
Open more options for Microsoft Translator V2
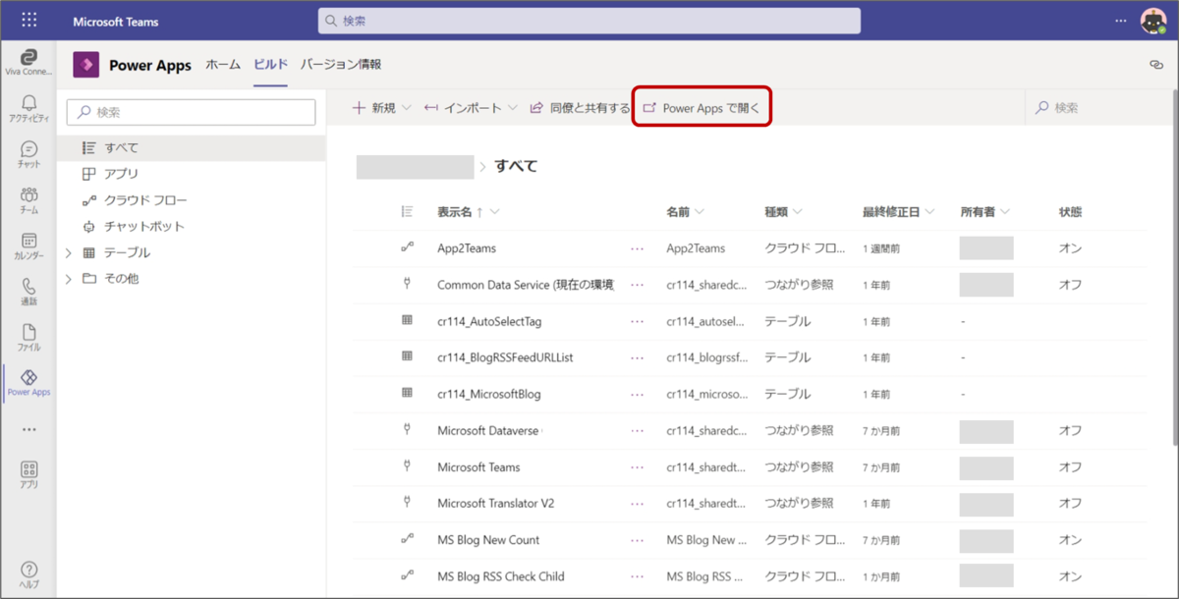(x=638, y=504)
